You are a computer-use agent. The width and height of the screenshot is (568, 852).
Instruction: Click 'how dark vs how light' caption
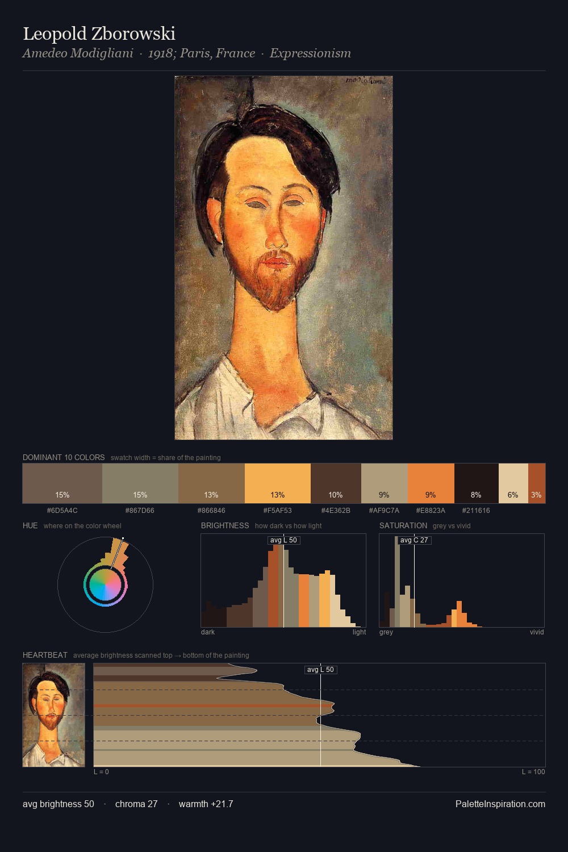coord(288,526)
